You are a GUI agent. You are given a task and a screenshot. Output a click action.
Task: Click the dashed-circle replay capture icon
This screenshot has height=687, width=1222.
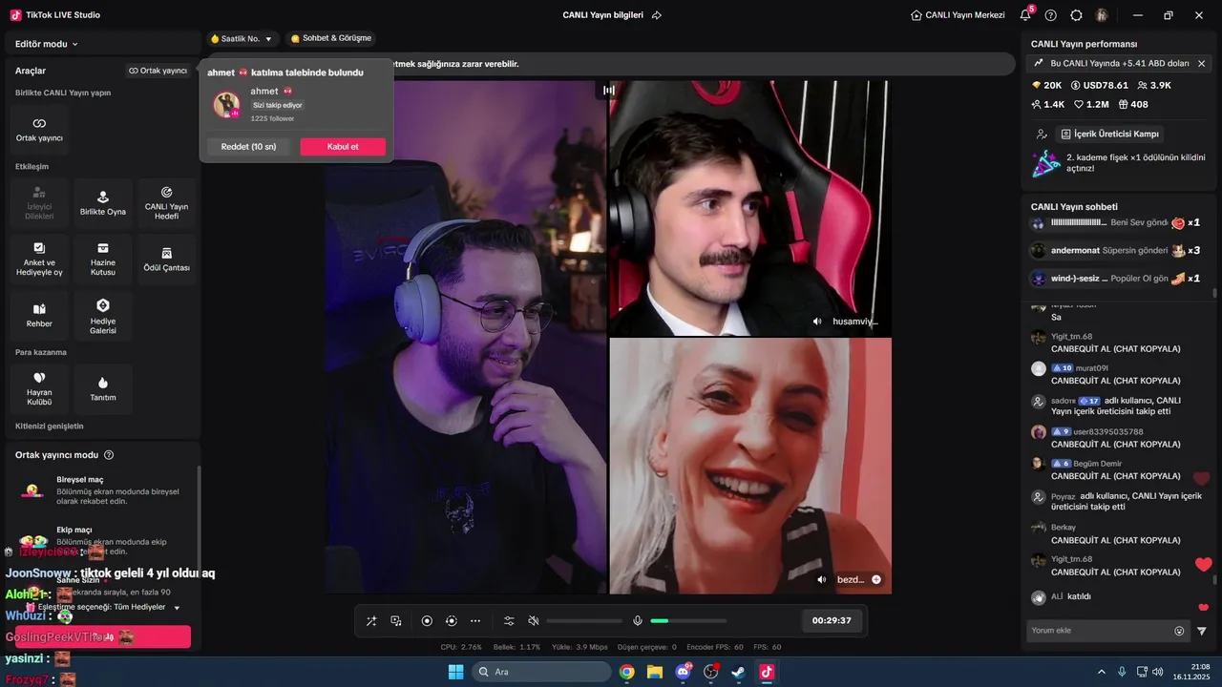point(452,621)
